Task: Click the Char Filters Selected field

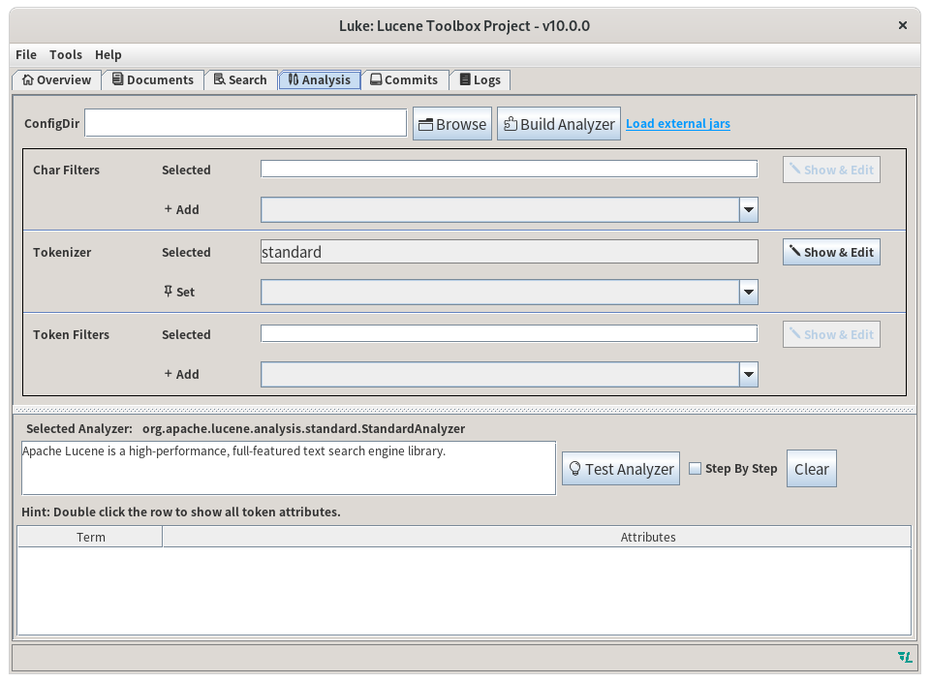Action: (509, 169)
